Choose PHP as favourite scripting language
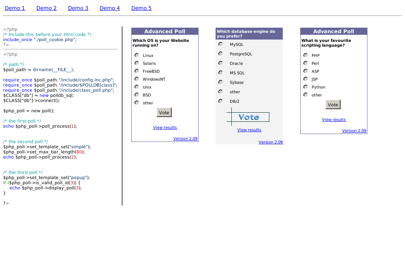 305,55
